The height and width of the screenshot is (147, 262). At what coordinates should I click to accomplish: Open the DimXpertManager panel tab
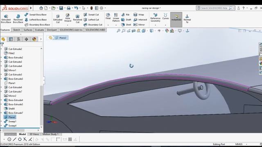click(26, 39)
